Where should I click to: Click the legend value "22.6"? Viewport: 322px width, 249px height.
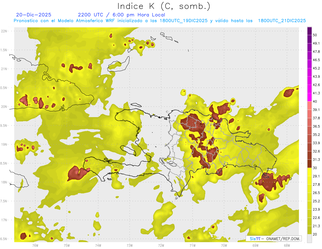[x=316, y=218]
